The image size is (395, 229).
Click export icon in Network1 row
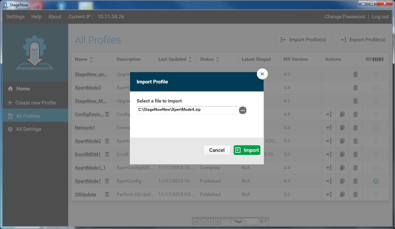click(329, 128)
